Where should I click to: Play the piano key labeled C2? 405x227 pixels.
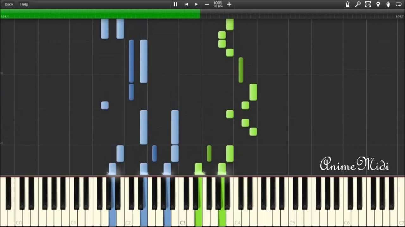(x=128, y=202)
